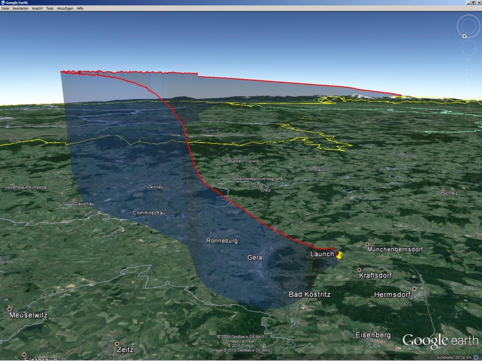Open the Hilfe menu
This screenshot has width=482, height=361.
tap(81, 8)
